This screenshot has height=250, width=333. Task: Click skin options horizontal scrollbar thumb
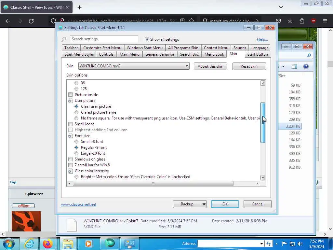[x=153, y=184]
